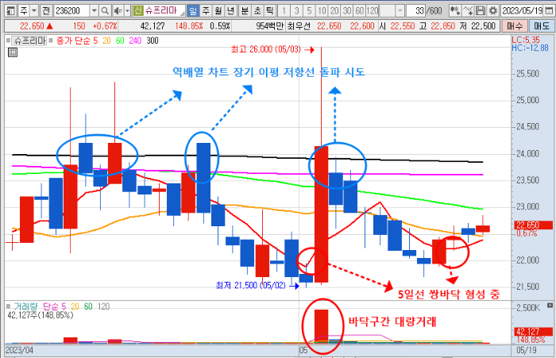This screenshot has height=358, width=556.
Task: Click the green 60 moving average label
Action: coord(120,40)
